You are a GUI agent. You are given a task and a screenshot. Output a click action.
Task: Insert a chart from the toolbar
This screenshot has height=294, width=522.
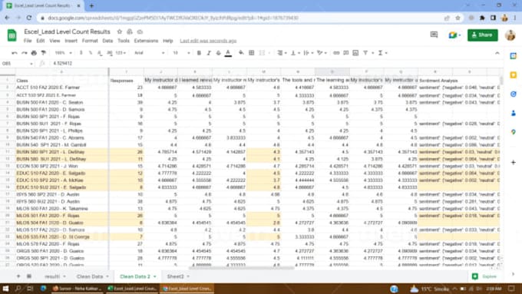pos(355,53)
